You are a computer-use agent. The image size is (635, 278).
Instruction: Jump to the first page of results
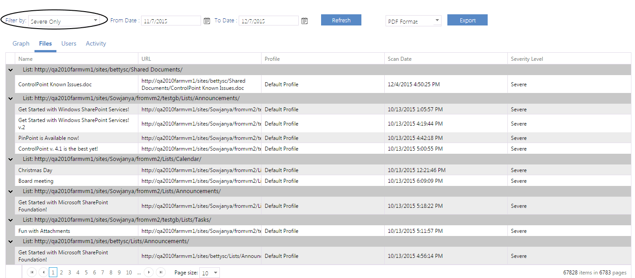tap(31, 272)
